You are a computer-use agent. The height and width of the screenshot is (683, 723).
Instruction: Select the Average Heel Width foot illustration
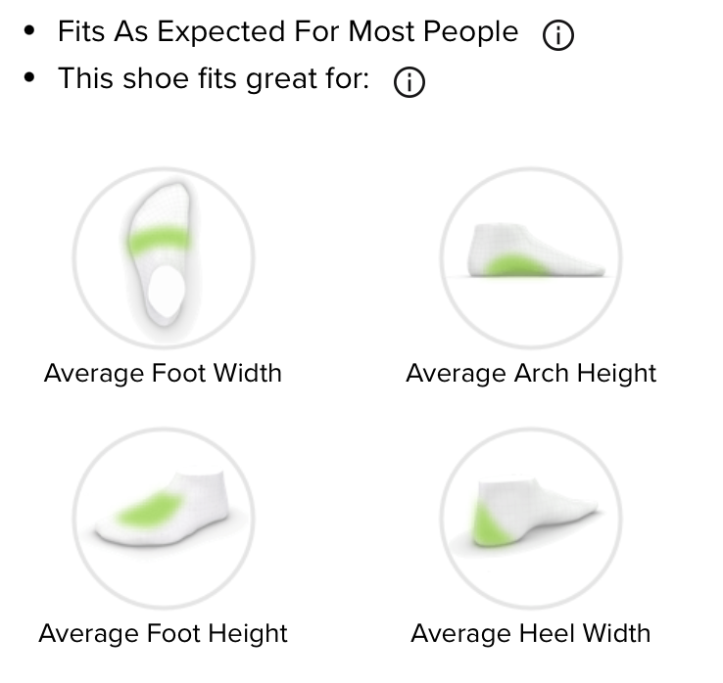(x=531, y=519)
